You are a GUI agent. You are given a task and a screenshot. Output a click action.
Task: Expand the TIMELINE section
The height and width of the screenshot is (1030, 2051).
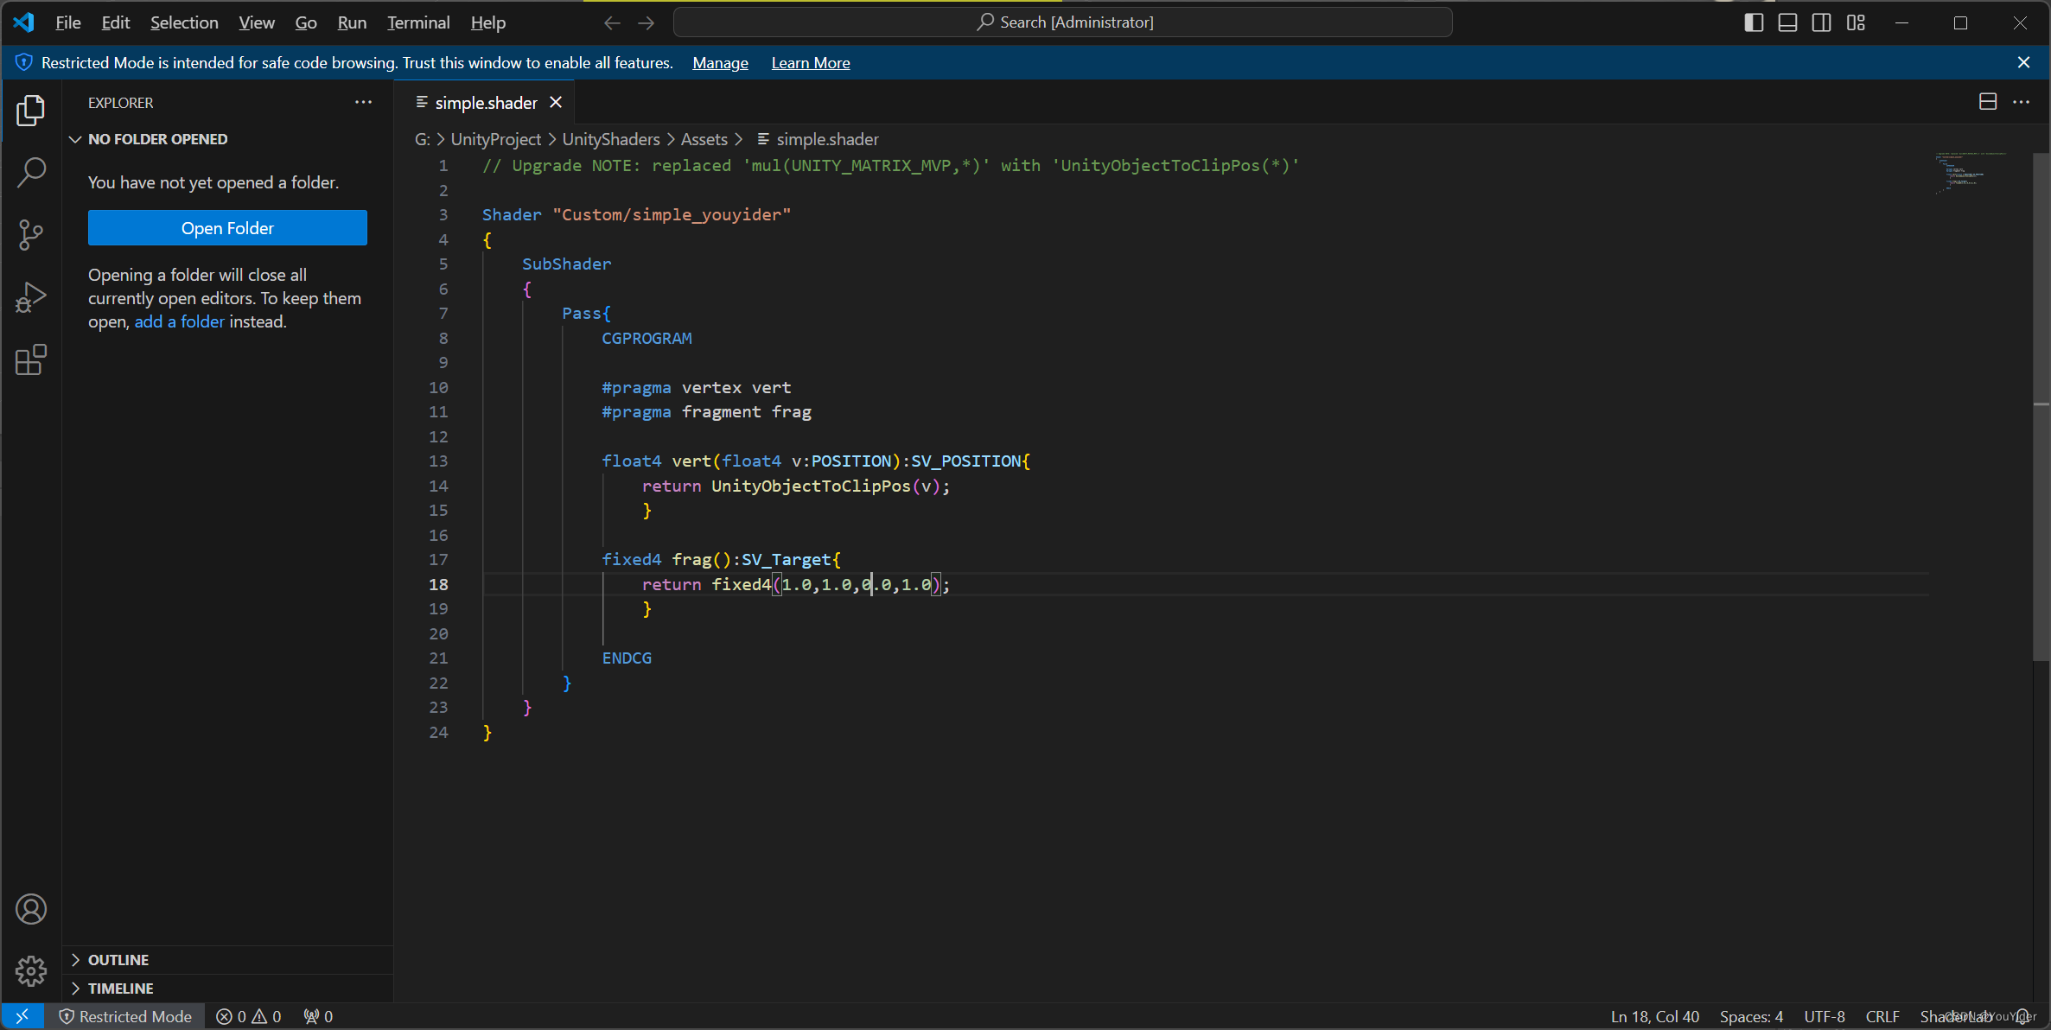click(x=120, y=988)
